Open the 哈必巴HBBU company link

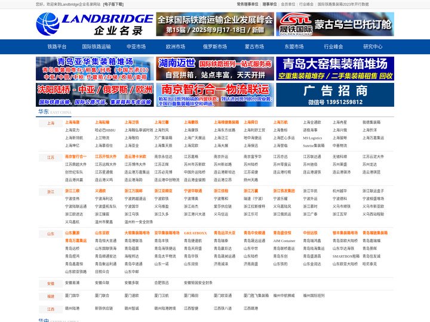pos(105,130)
